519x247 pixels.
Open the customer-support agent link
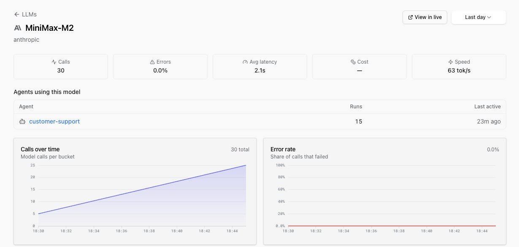pos(54,121)
